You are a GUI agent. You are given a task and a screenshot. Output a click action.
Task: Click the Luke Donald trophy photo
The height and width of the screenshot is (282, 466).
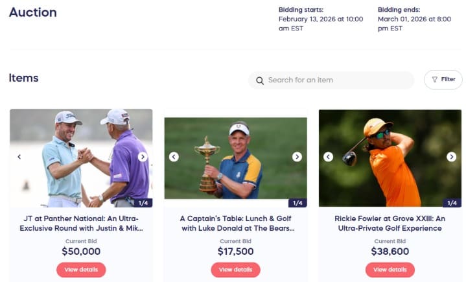235,158
